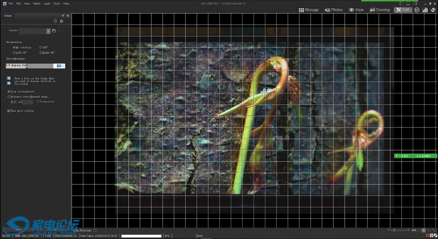Toggle the Show grid overlay checkbox

[9, 111]
